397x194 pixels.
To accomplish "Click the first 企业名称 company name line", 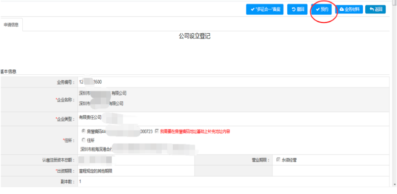I will 103,94.
